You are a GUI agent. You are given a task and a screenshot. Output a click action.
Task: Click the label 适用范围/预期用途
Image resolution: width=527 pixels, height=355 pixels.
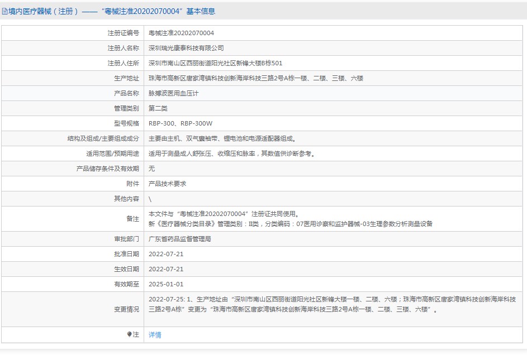pyautogui.click(x=112, y=153)
